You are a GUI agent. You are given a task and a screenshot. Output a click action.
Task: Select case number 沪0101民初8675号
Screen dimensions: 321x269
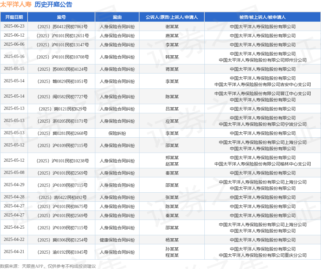(x=62, y=206)
